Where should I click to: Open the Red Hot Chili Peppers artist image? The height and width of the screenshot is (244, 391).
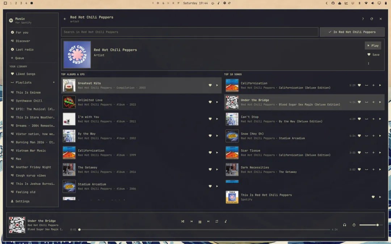point(77,55)
